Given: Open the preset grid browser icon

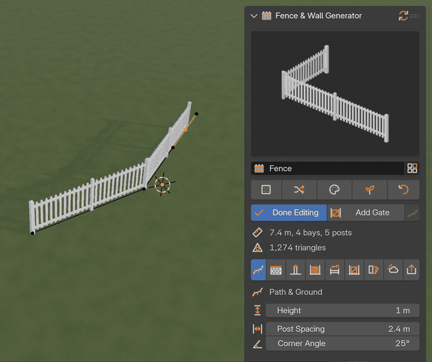Looking at the screenshot, I should (x=412, y=168).
